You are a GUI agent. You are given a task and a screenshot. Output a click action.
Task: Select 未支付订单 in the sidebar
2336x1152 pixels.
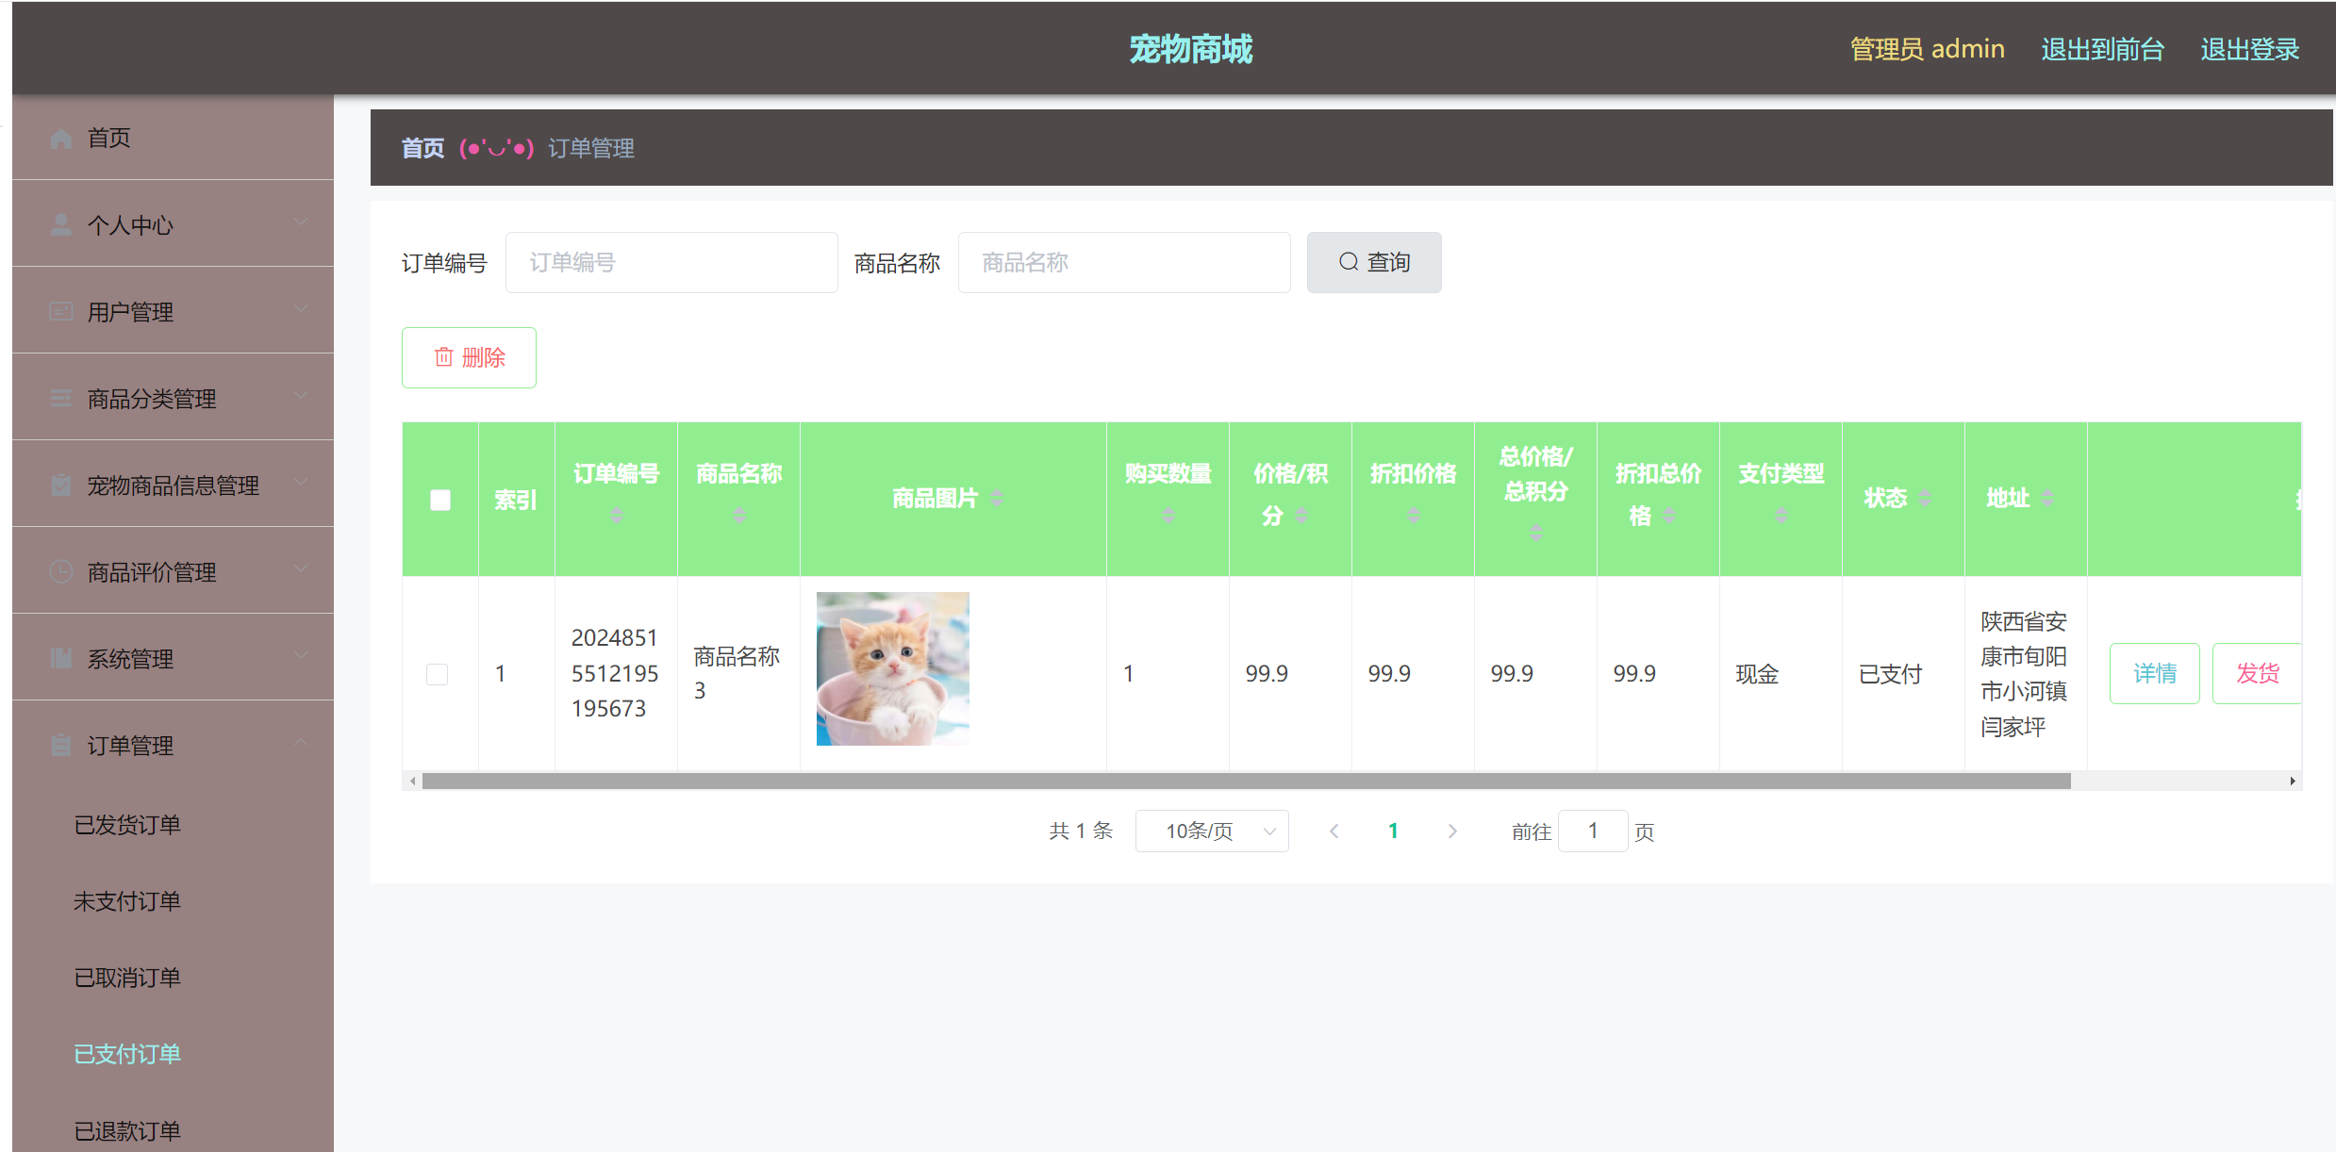pos(127,901)
